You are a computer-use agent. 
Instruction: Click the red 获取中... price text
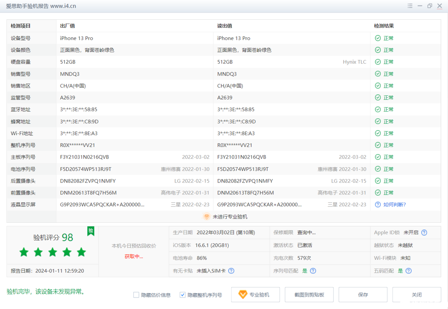(134, 256)
